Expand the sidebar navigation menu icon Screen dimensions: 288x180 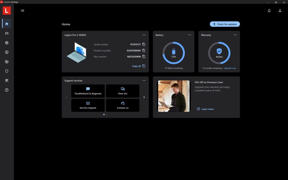tap(22, 10)
